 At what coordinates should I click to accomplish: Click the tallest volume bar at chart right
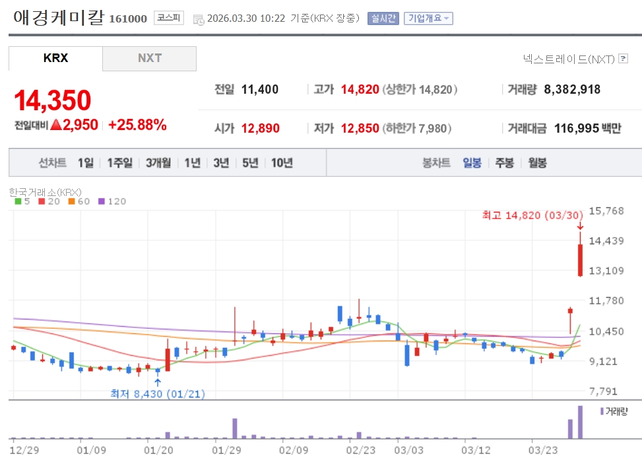pos(580,422)
